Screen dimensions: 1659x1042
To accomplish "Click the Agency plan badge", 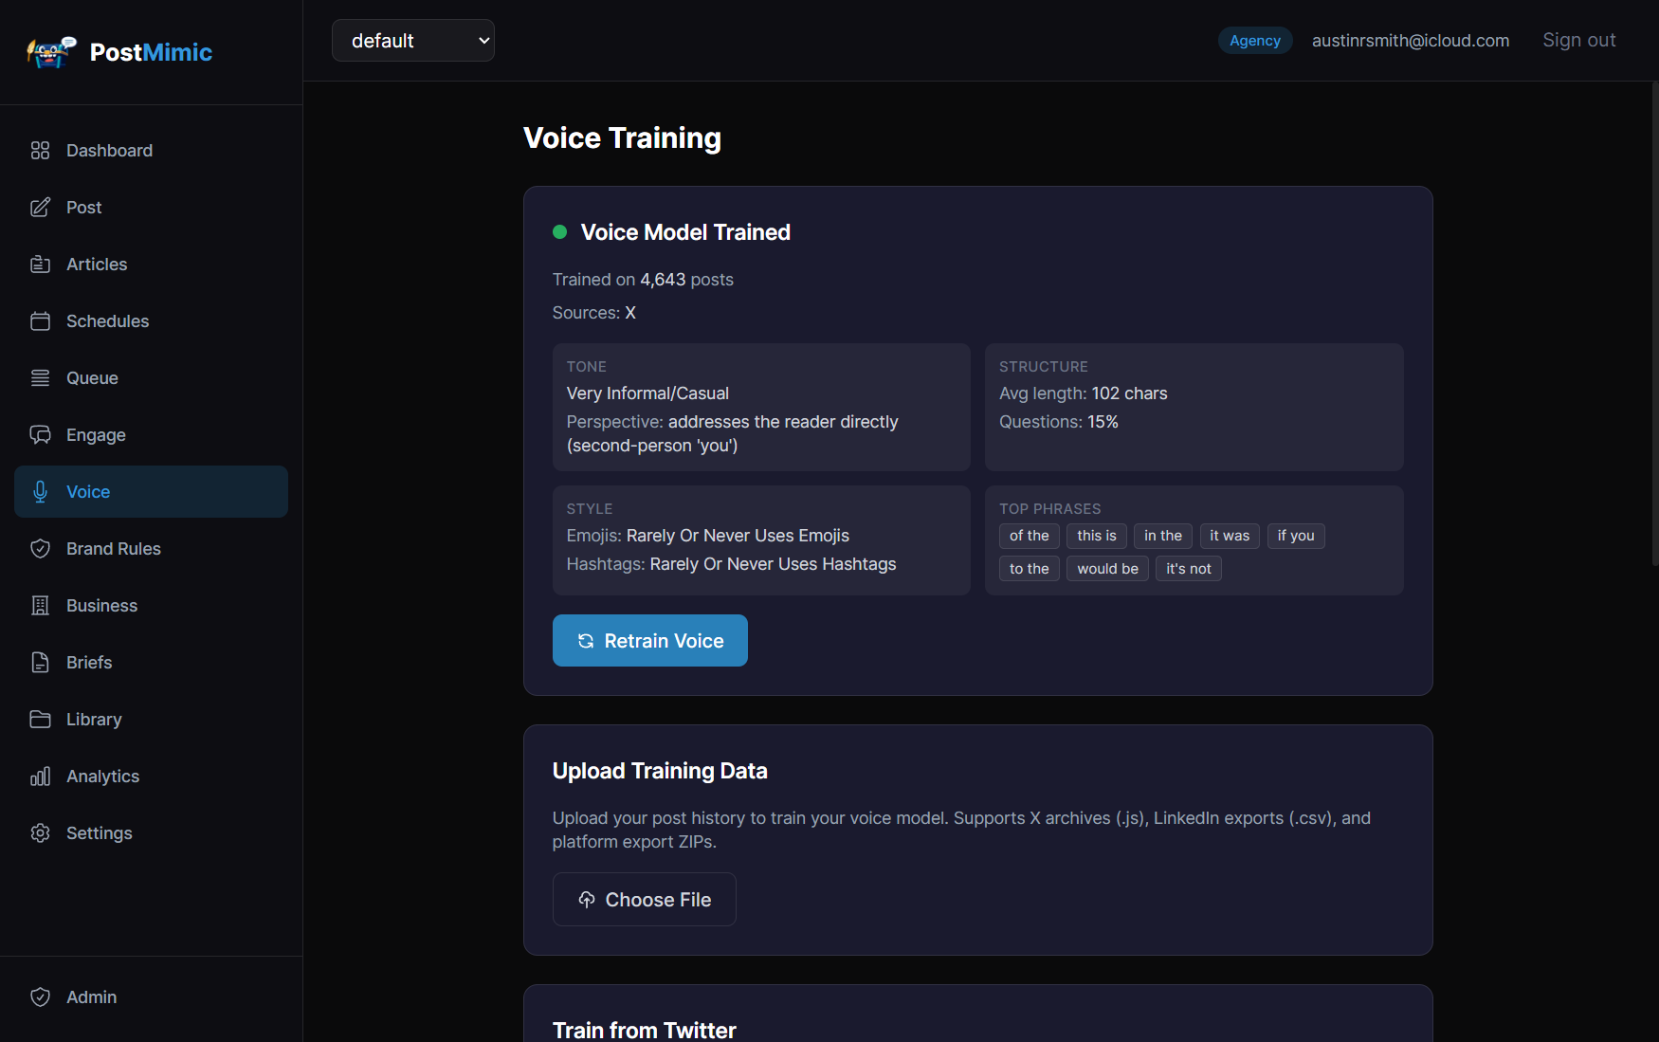I will click(x=1255, y=41).
